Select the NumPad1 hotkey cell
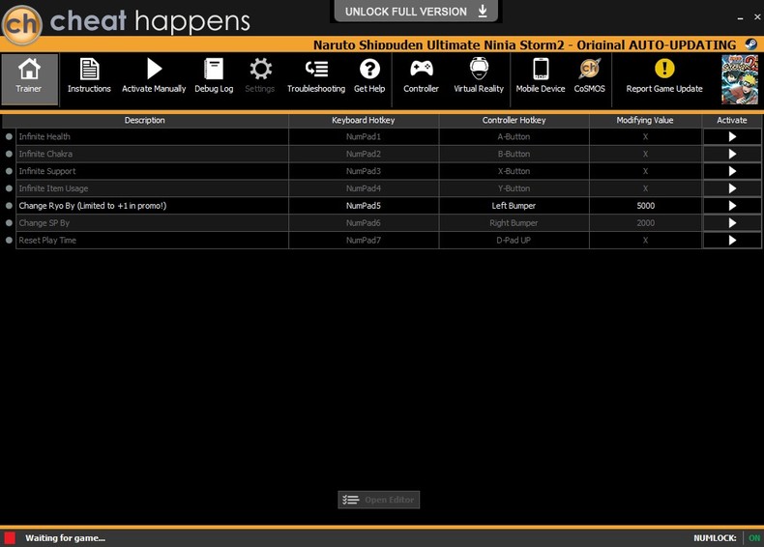This screenshot has height=547, width=764. [364, 137]
